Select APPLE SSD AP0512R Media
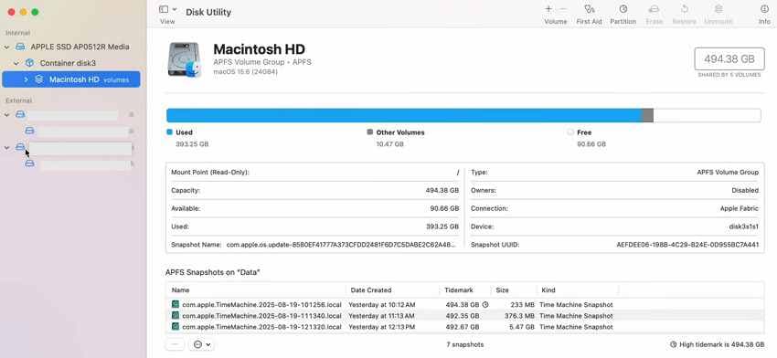 (80, 47)
